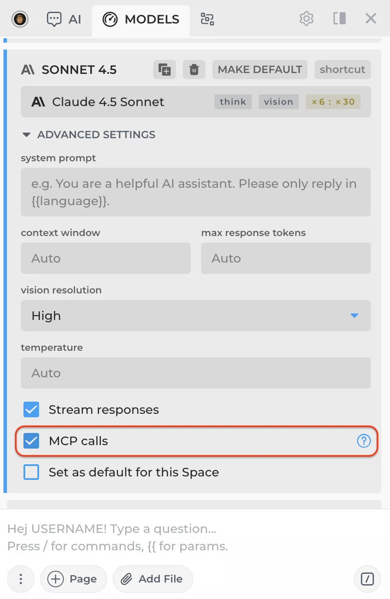Duplicate the Sonnet 4.5 model

click(x=165, y=70)
